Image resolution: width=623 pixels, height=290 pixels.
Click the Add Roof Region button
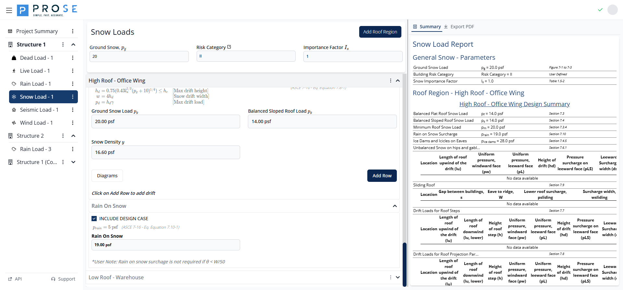[x=380, y=32]
